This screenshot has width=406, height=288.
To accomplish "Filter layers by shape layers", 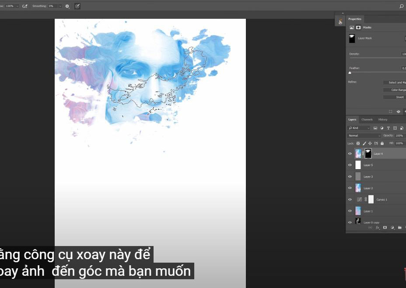I will click(x=395, y=128).
